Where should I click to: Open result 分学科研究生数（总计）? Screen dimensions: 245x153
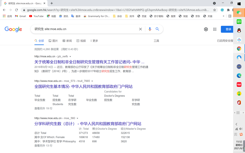coord(88,124)
